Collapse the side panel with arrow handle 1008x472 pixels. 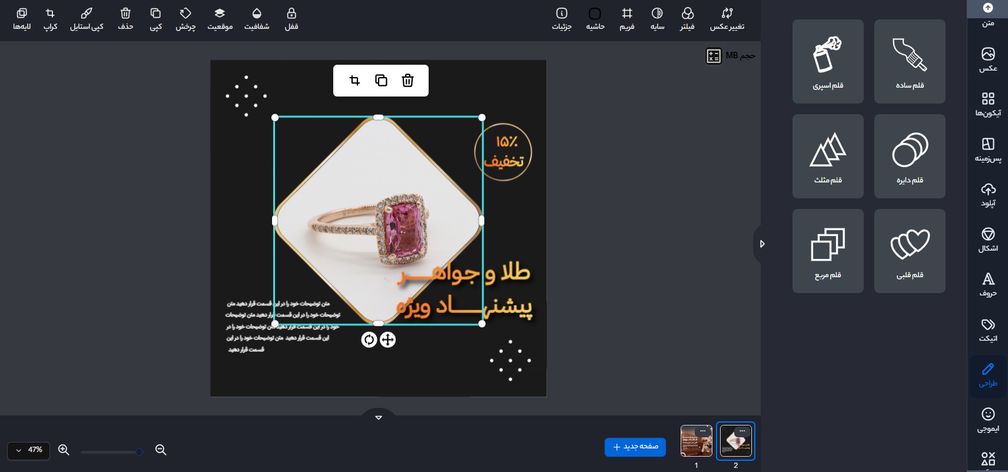tap(761, 244)
